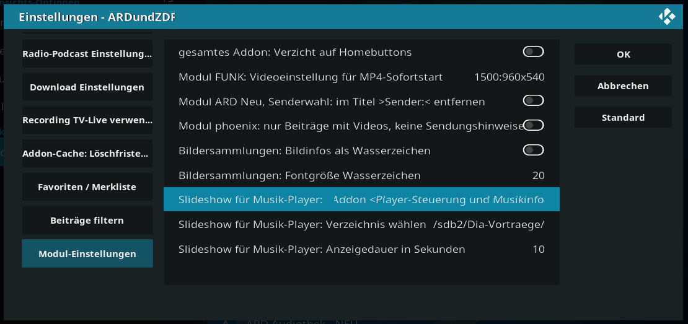The image size is (688, 324).
Task: Toggle Verzicht auf Homebuttons switch
Action: coord(533,52)
